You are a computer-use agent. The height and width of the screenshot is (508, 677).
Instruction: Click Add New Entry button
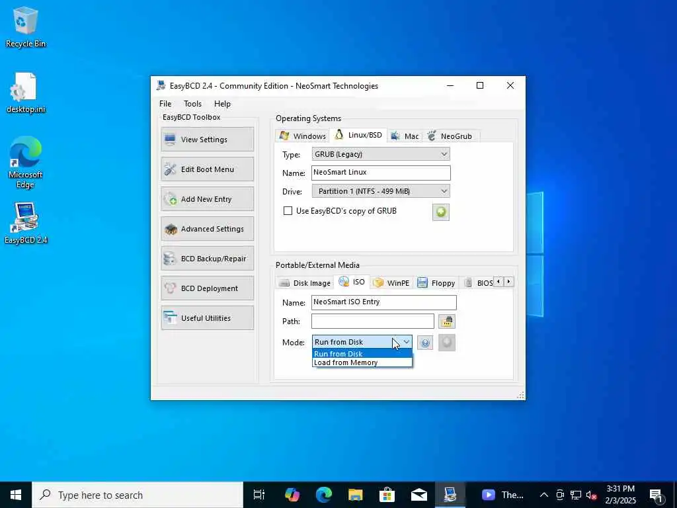tap(207, 199)
